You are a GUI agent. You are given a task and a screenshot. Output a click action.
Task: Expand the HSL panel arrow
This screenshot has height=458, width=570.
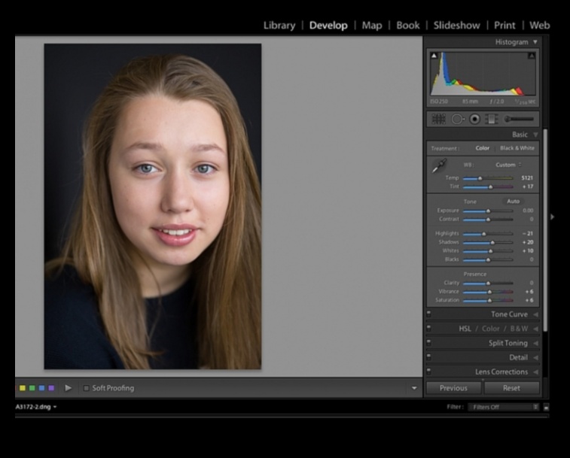pyautogui.click(x=535, y=329)
